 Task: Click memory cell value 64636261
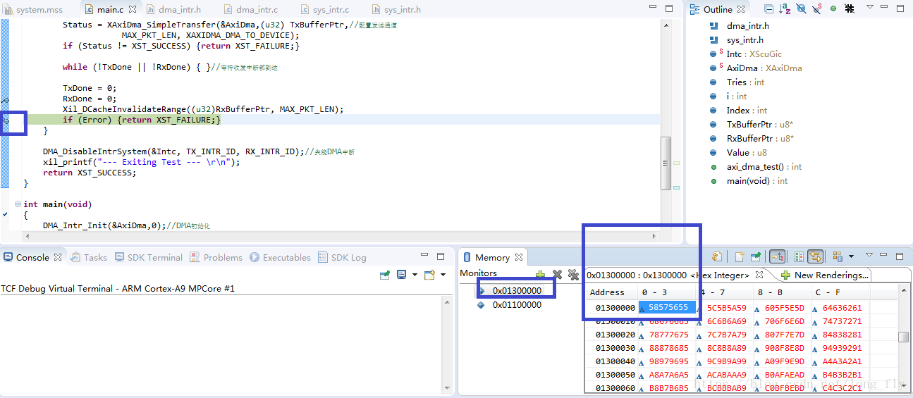[x=842, y=308]
